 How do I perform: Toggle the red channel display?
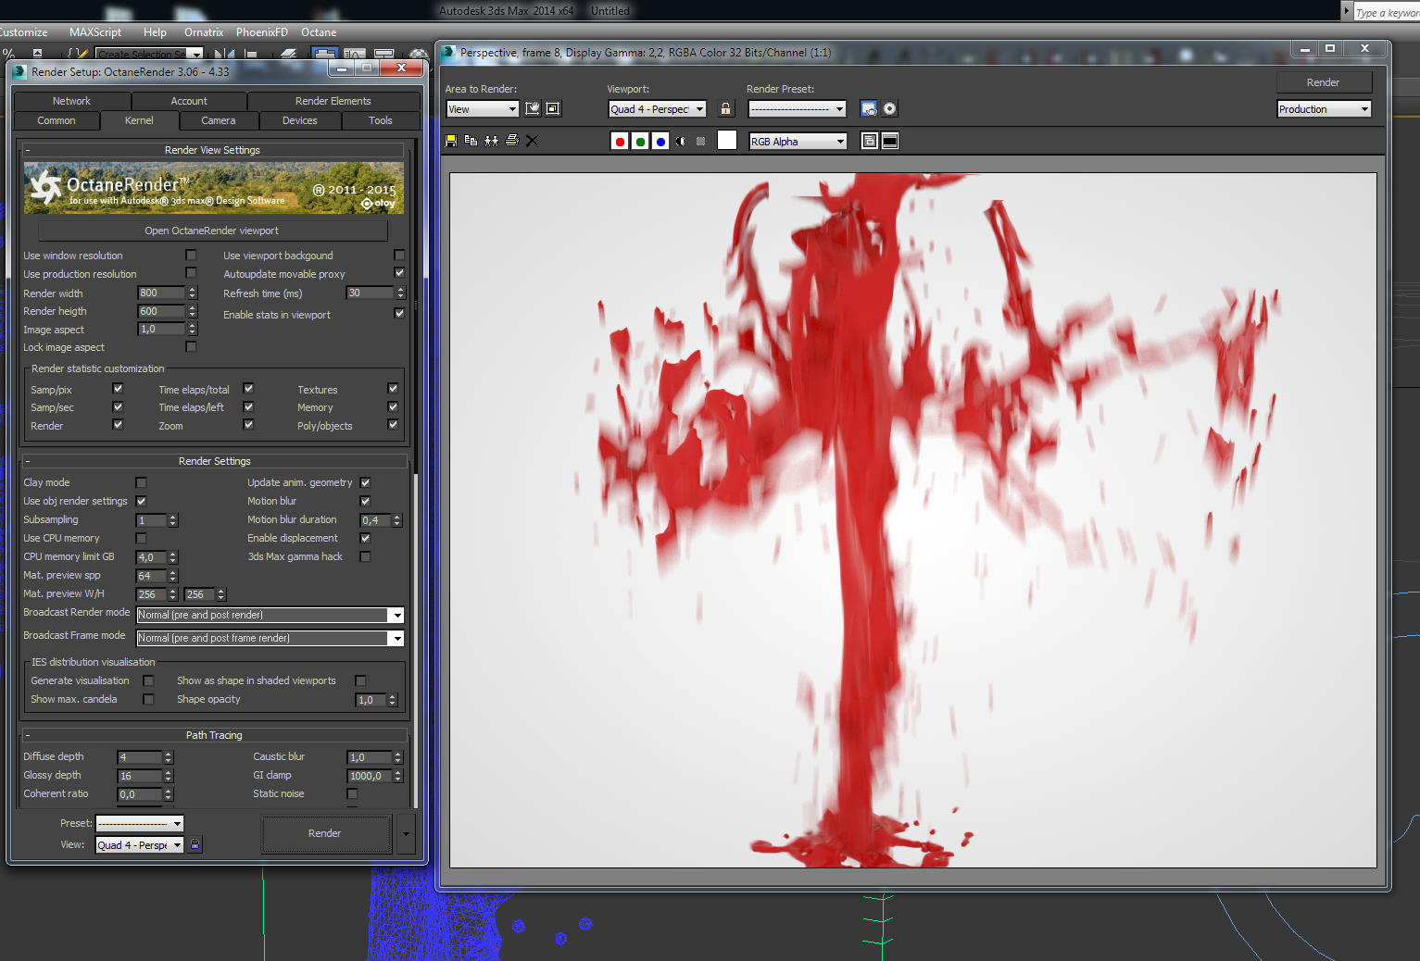click(620, 142)
